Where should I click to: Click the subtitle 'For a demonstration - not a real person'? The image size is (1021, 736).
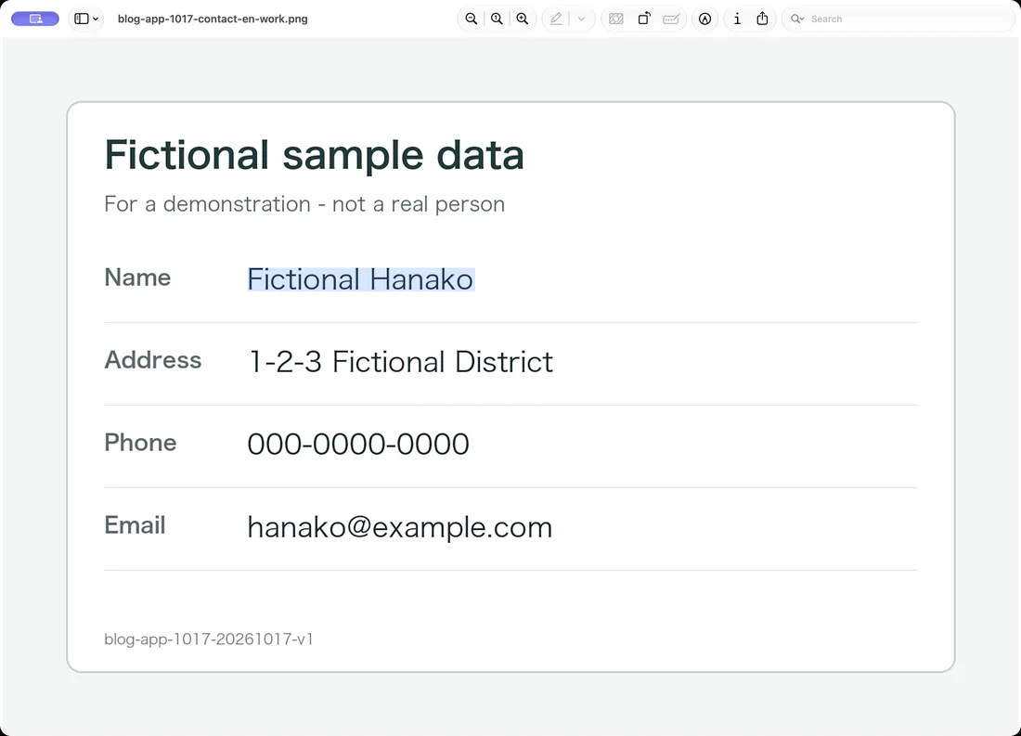[304, 204]
